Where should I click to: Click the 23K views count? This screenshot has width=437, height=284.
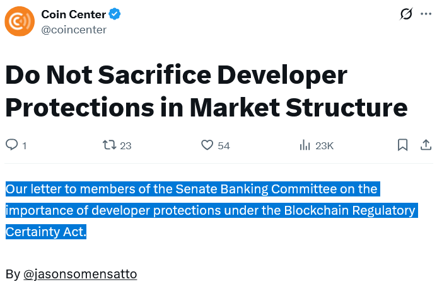click(324, 146)
